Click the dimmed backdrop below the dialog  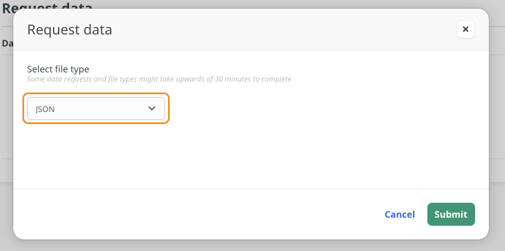pos(253,246)
